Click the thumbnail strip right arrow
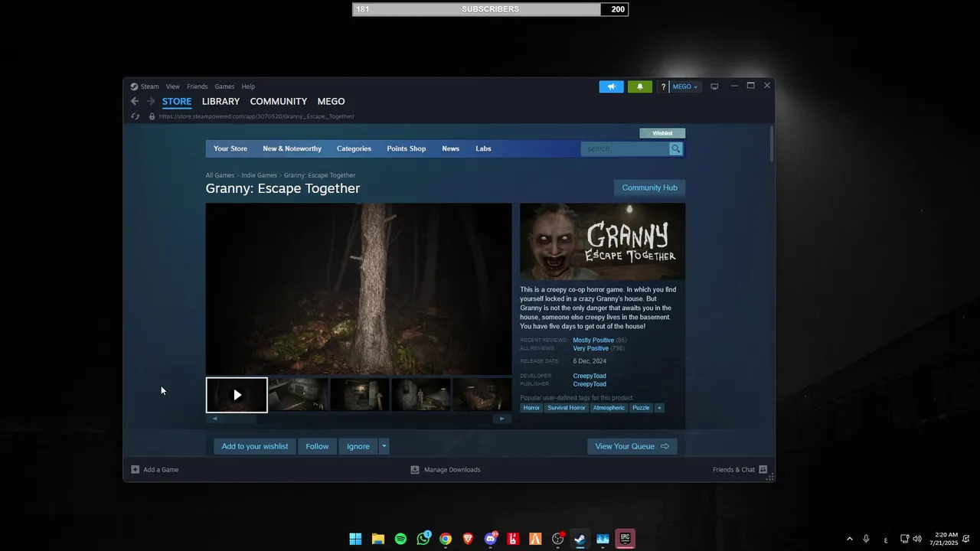The image size is (980, 551). pos(502,419)
